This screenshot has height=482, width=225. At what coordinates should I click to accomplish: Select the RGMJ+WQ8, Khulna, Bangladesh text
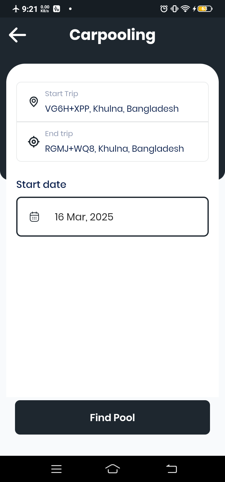click(x=114, y=149)
